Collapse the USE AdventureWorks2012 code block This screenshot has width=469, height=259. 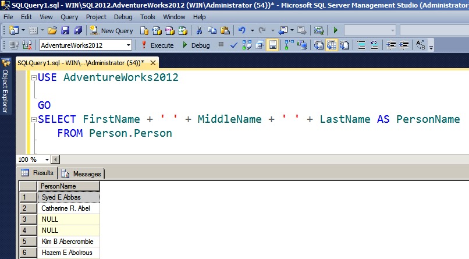tap(34, 77)
